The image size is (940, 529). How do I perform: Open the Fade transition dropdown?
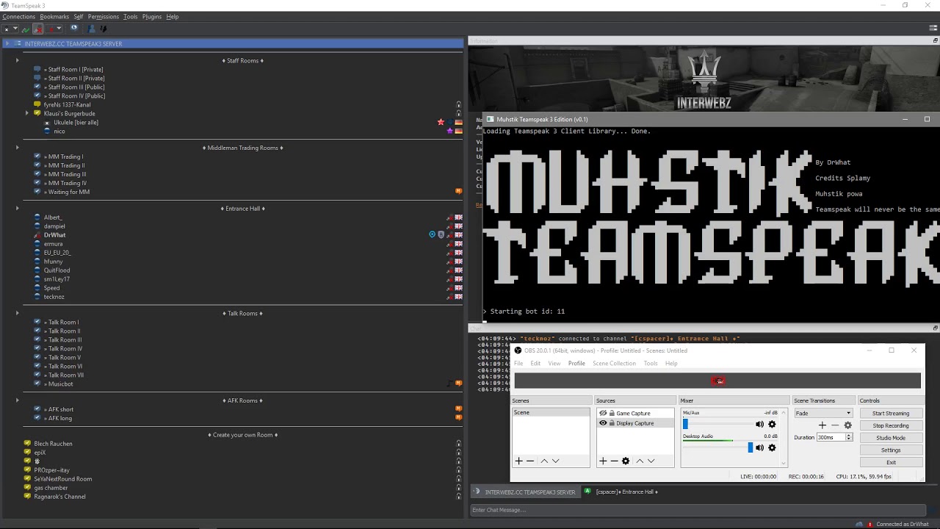pyautogui.click(x=823, y=413)
